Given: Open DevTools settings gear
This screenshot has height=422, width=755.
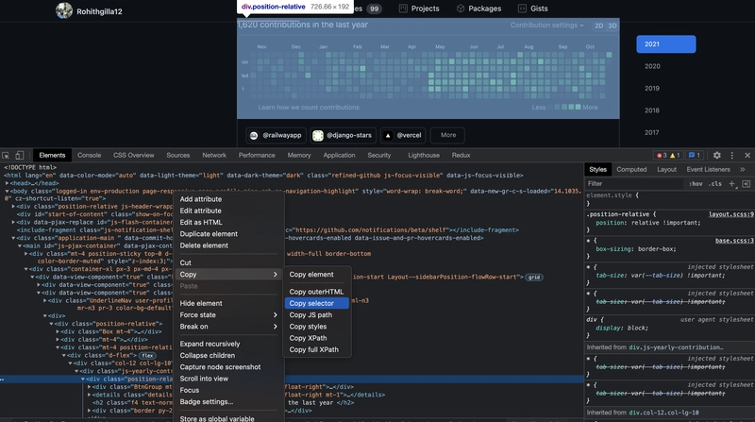Looking at the screenshot, I should point(717,155).
